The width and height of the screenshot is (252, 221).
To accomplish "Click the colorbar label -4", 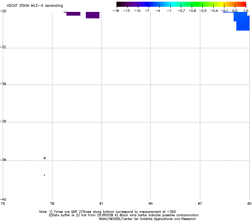I will (x=158, y=11).
